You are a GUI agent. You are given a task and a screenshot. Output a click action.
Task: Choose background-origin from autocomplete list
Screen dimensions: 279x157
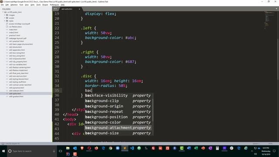tap(118, 106)
